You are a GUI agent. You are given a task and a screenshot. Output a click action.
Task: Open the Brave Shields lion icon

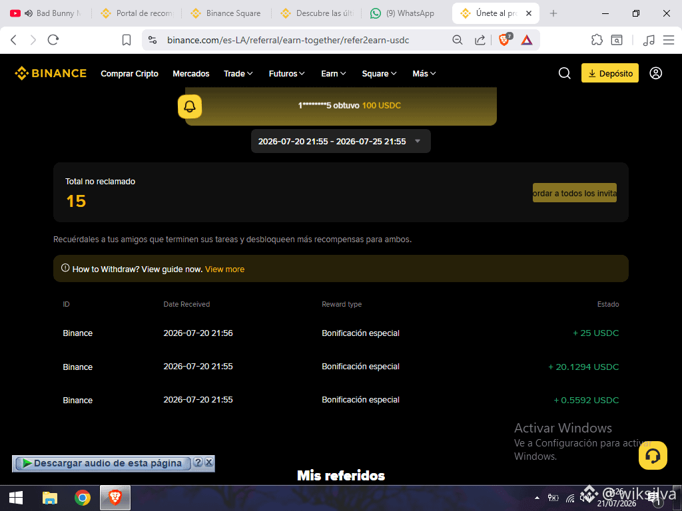(x=505, y=39)
